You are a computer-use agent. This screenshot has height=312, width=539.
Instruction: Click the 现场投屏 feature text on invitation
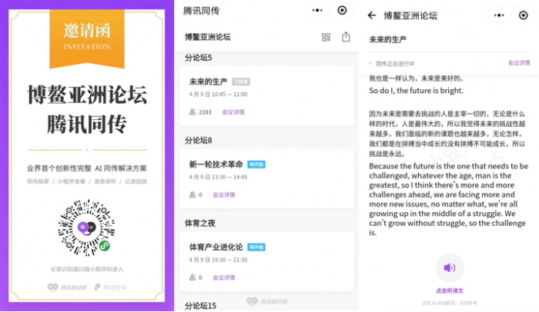[38, 181]
